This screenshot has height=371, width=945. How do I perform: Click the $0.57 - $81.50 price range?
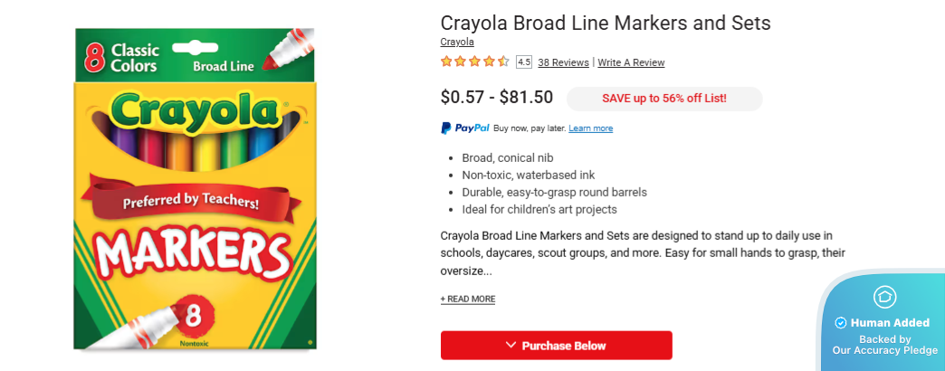[x=496, y=97]
